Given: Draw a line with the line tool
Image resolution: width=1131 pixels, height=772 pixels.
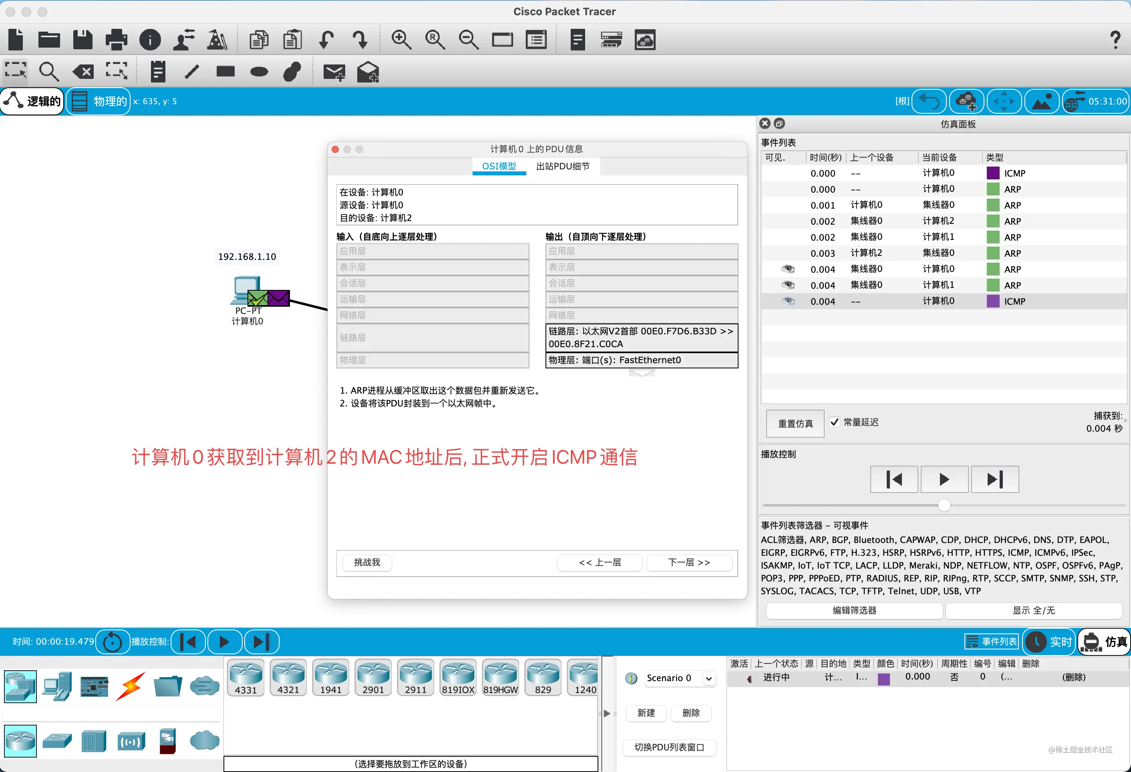Looking at the screenshot, I should pos(192,72).
